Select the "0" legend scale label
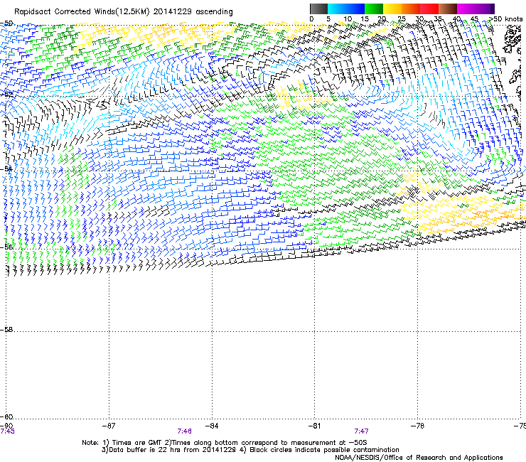Image resolution: width=526 pixels, height=462 pixels. [311, 19]
